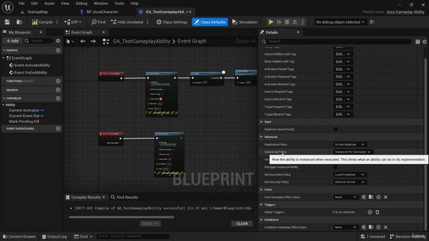Collapse the Input section
This screenshot has width=429, height=241.
[261, 122]
